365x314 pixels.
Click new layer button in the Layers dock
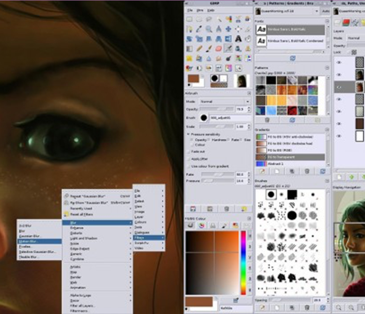click(x=339, y=177)
